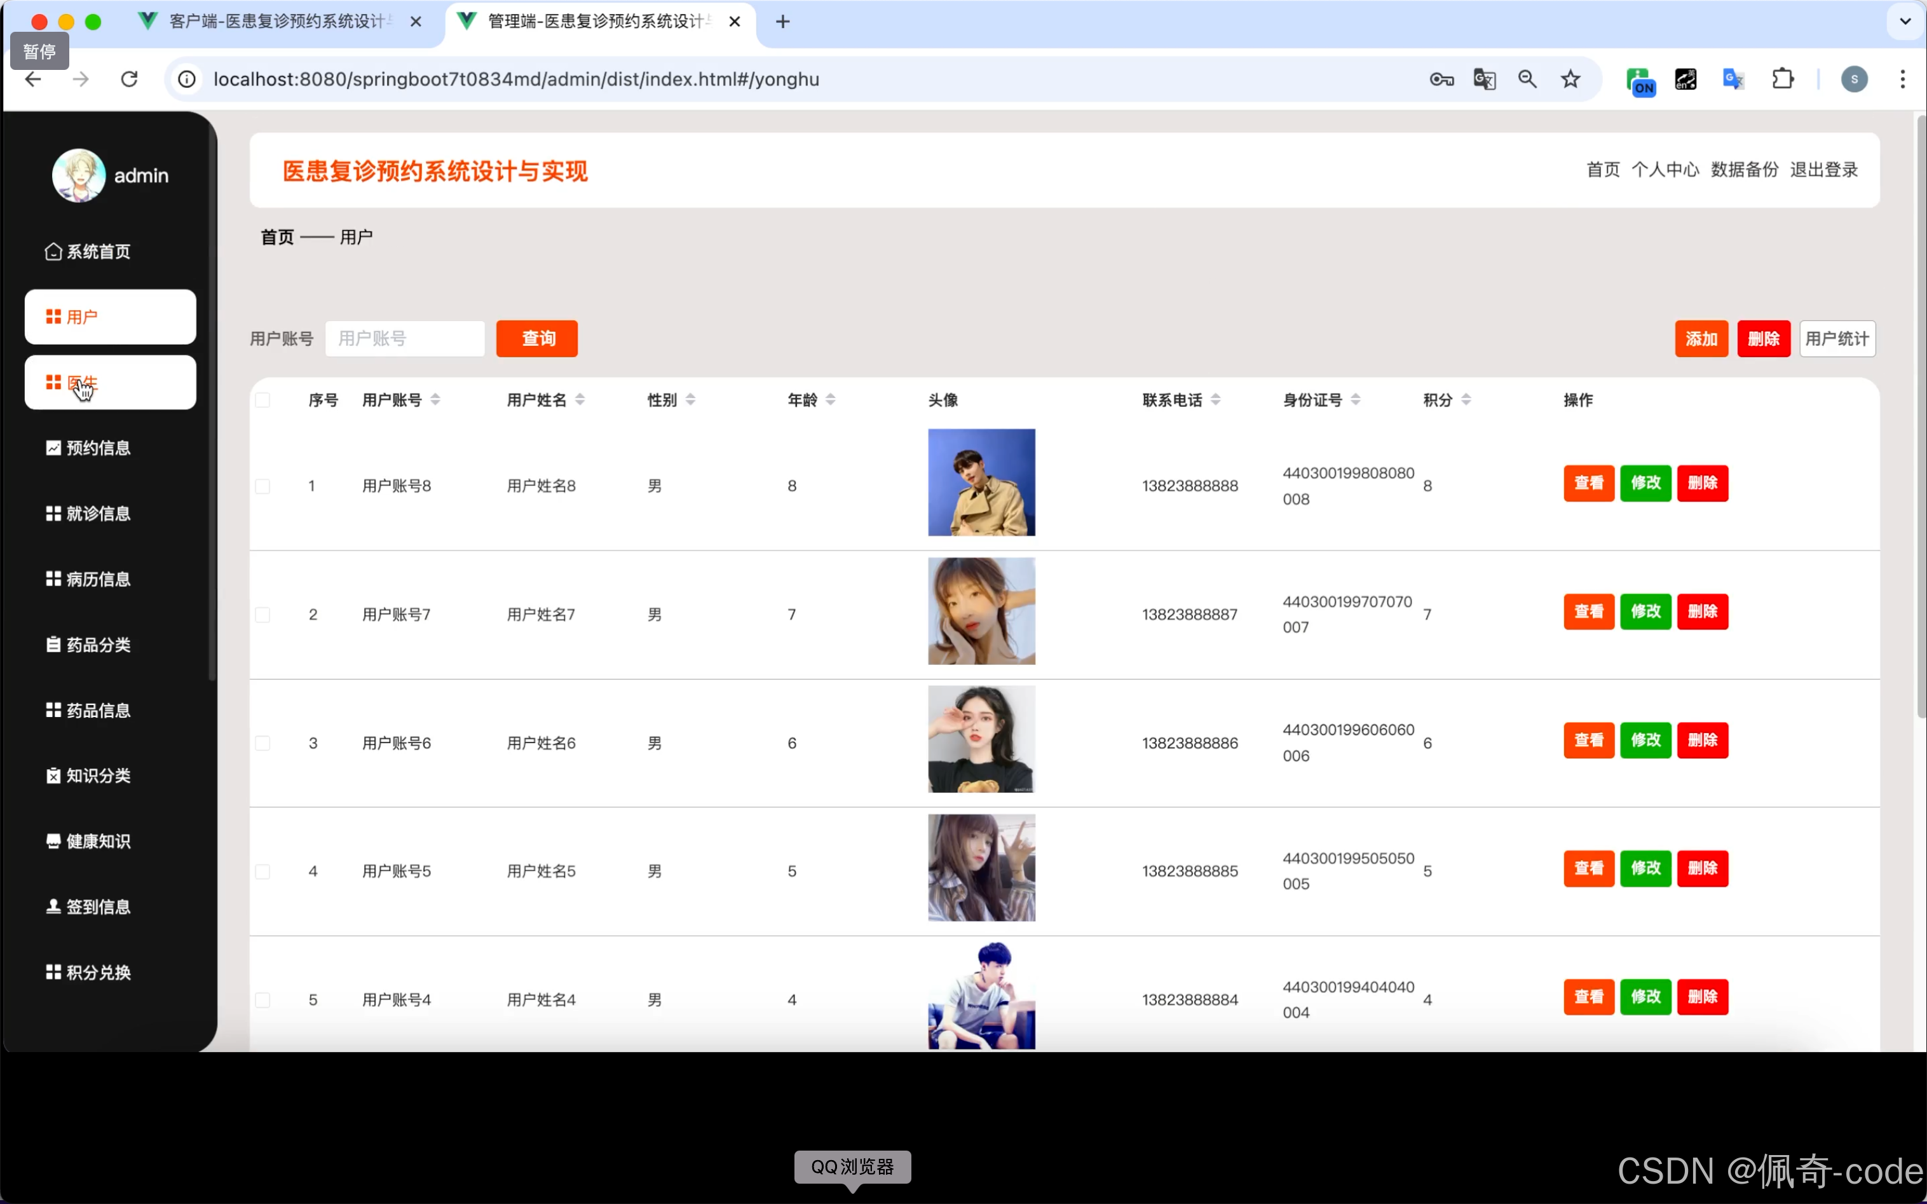Click the browser reload page icon
Viewport: 1927px width, 1204px height.
129,79
